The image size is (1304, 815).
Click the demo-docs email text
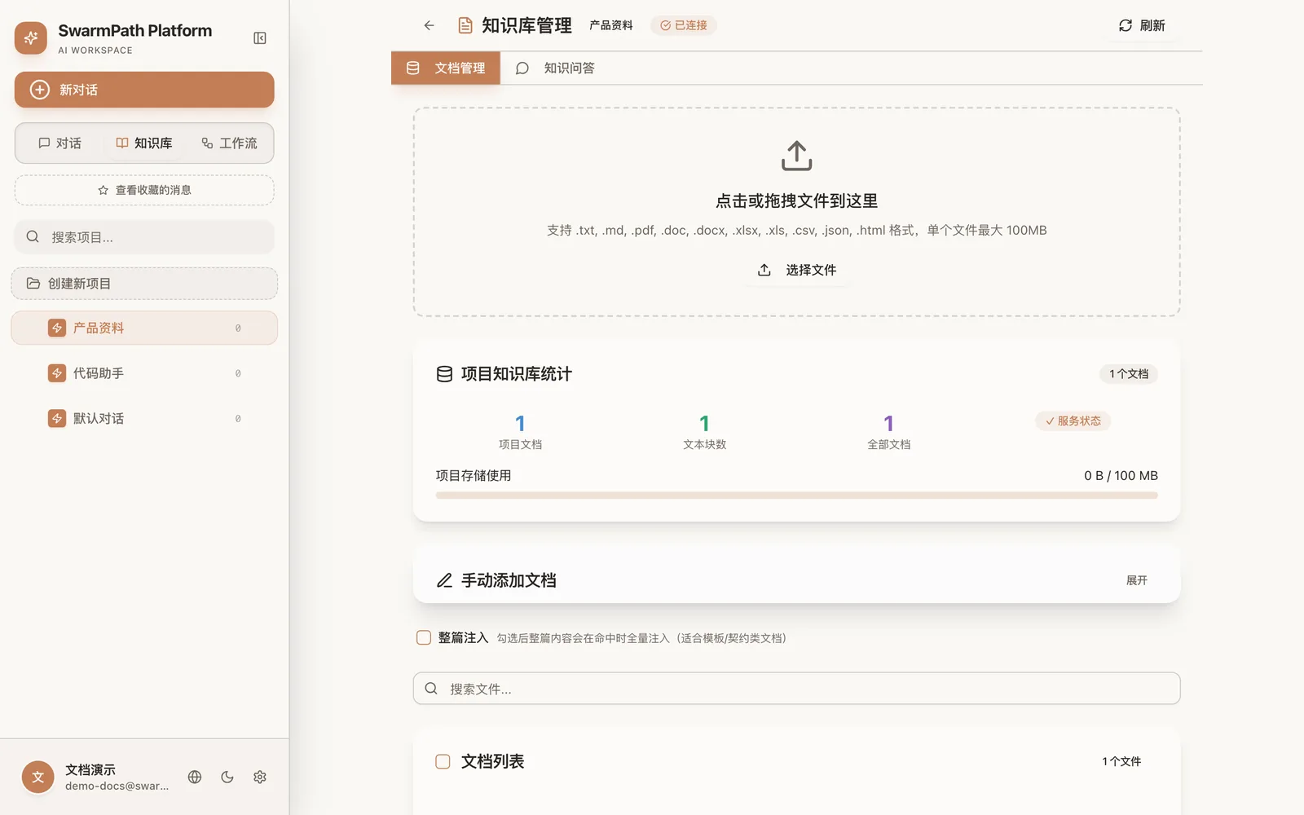(x=117, y=786)
